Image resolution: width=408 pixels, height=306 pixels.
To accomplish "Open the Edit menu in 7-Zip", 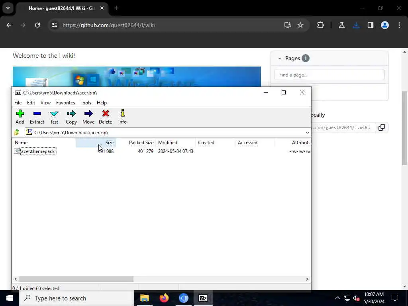I will (x=31, y=103).
